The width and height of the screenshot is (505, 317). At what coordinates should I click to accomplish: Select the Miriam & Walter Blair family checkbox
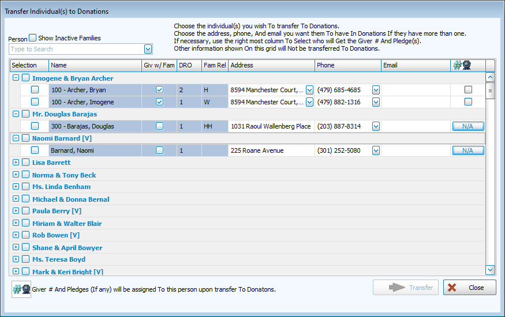[x=25, y=223]
